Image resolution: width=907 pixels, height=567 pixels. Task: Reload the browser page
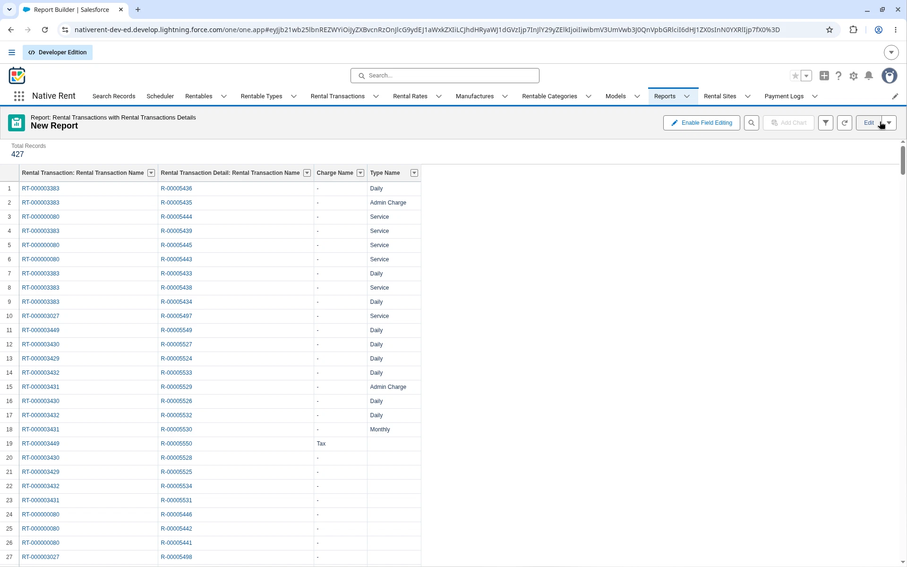pyautogui.click(x=45, y=30)
